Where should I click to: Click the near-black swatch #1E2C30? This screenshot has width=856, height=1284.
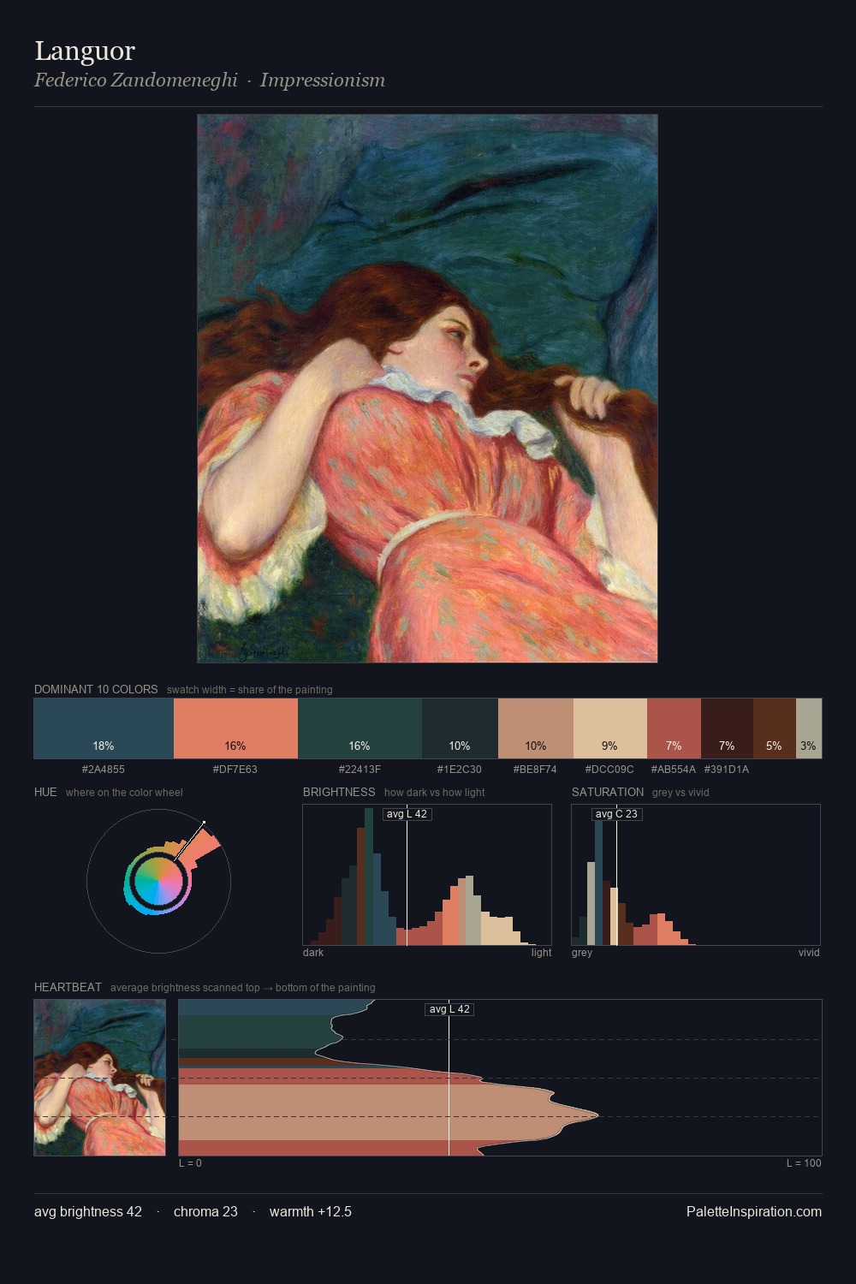pos(460,728)
